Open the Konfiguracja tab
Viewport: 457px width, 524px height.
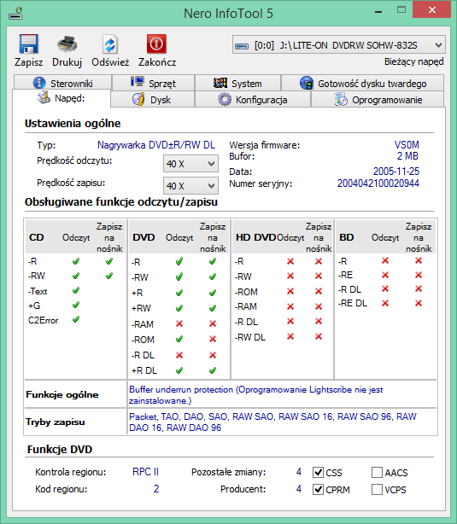pyautogui.click(x=253, y=100)
